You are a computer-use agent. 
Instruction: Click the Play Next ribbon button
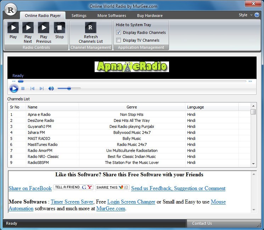point(28,33)
